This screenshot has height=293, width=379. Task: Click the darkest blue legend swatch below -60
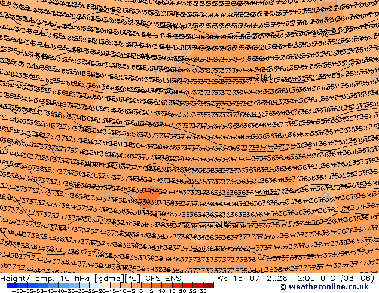(x=12, y=285)
